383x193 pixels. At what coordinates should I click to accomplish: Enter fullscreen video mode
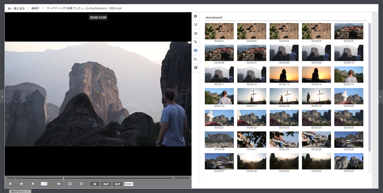point(70,184)
